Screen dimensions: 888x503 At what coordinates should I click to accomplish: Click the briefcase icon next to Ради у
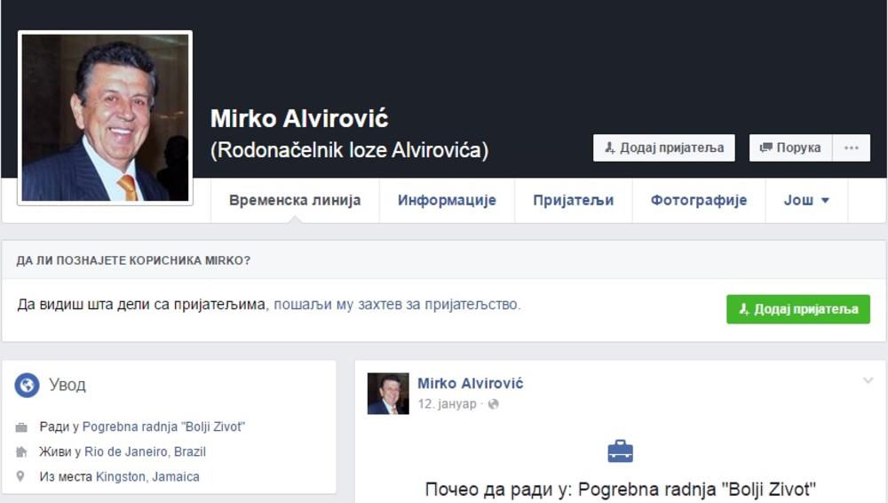tap(22, 427)
